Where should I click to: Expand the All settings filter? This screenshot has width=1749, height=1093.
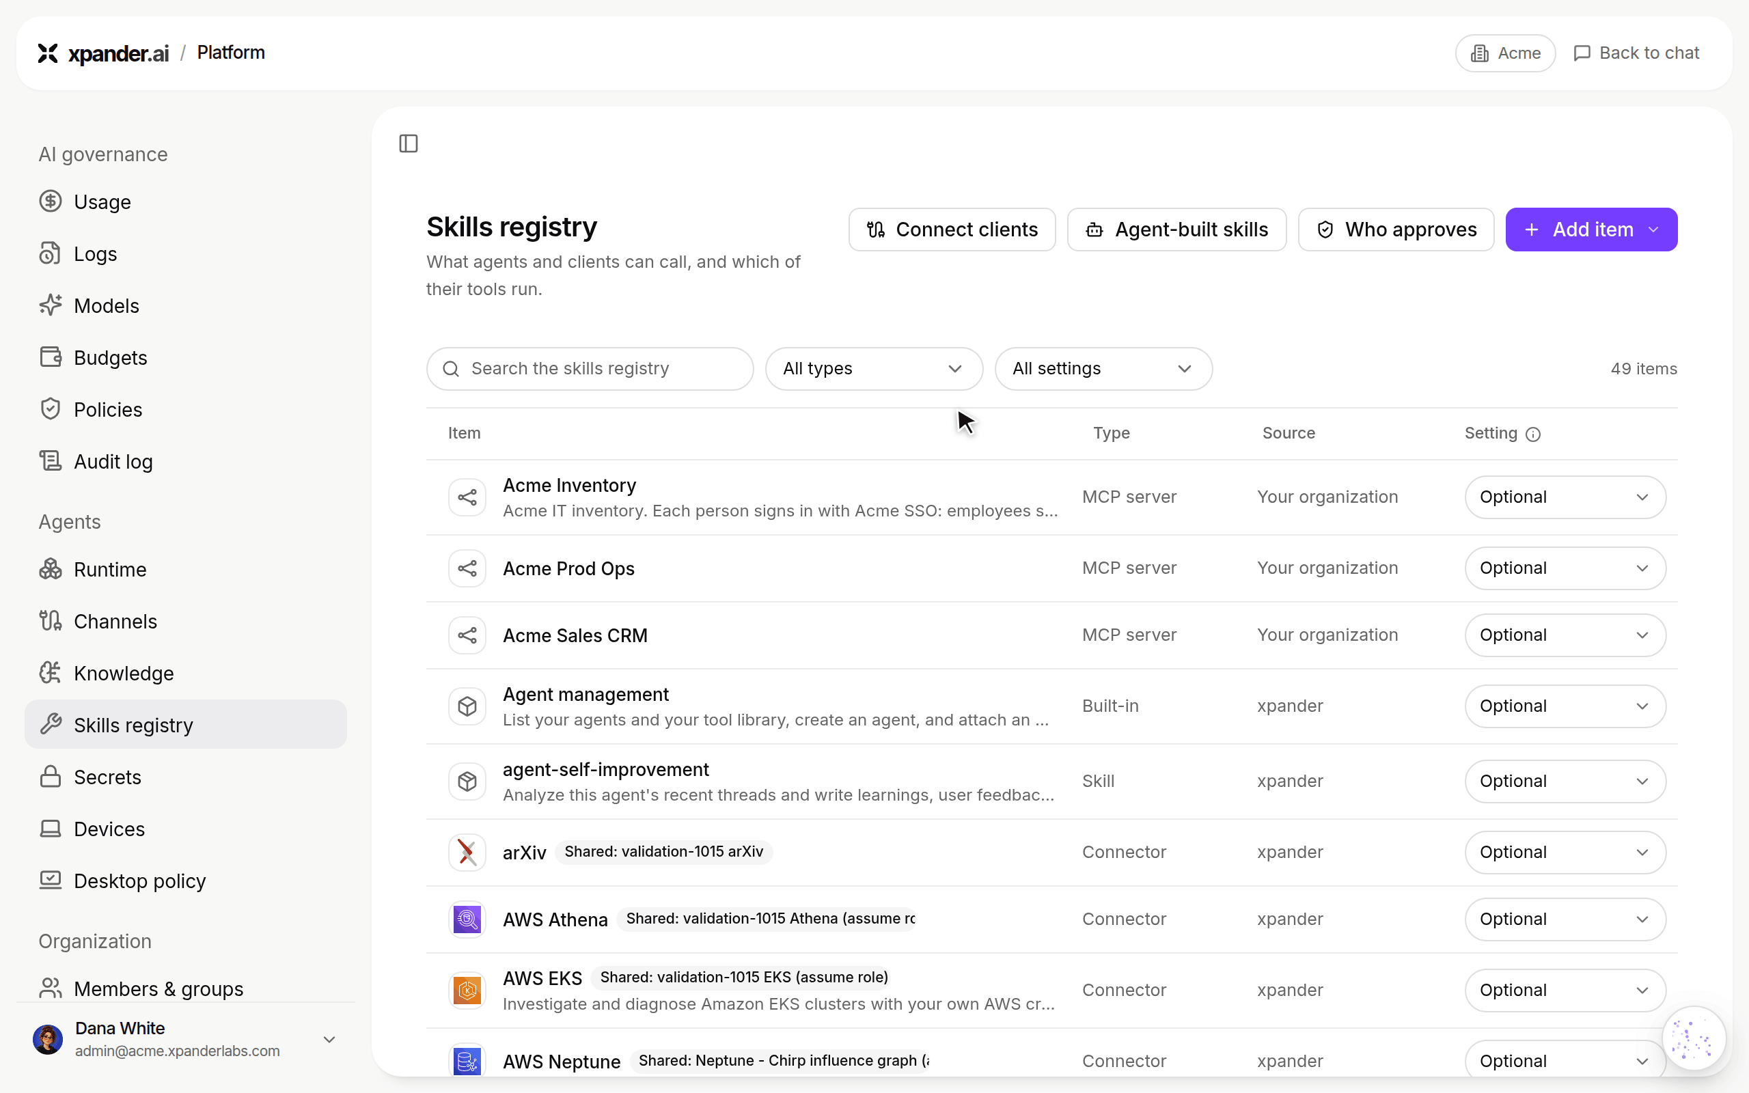(1103, 369)
